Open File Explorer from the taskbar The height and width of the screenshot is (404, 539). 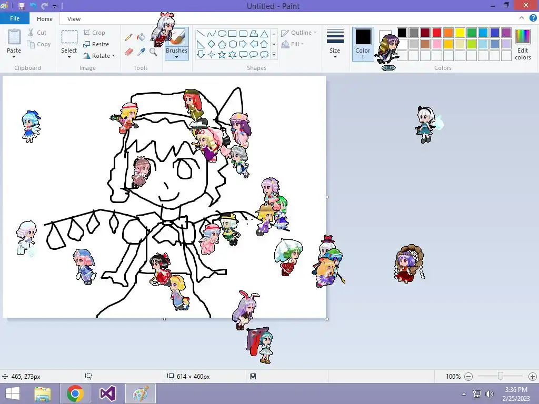coord(42,393)
